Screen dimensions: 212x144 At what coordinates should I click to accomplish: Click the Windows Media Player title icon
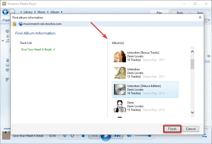point(4,4)
